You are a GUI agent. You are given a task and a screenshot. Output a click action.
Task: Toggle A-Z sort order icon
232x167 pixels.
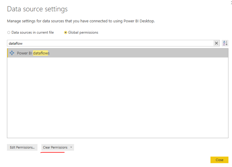point(225,43)
